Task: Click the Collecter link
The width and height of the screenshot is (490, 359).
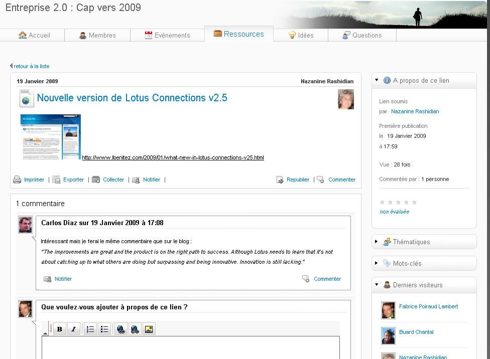Action: tap(113, 179)
